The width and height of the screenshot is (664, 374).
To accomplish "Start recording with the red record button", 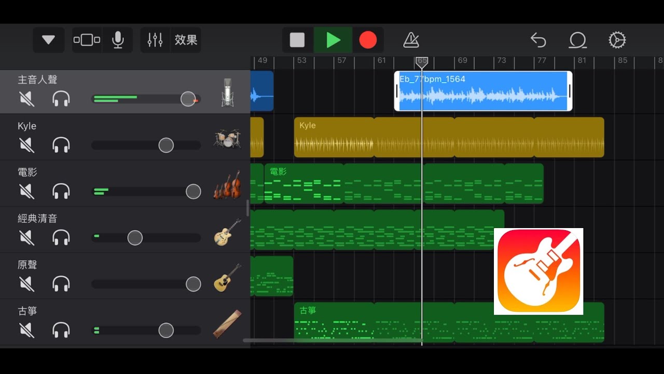I will pos(368,40).
